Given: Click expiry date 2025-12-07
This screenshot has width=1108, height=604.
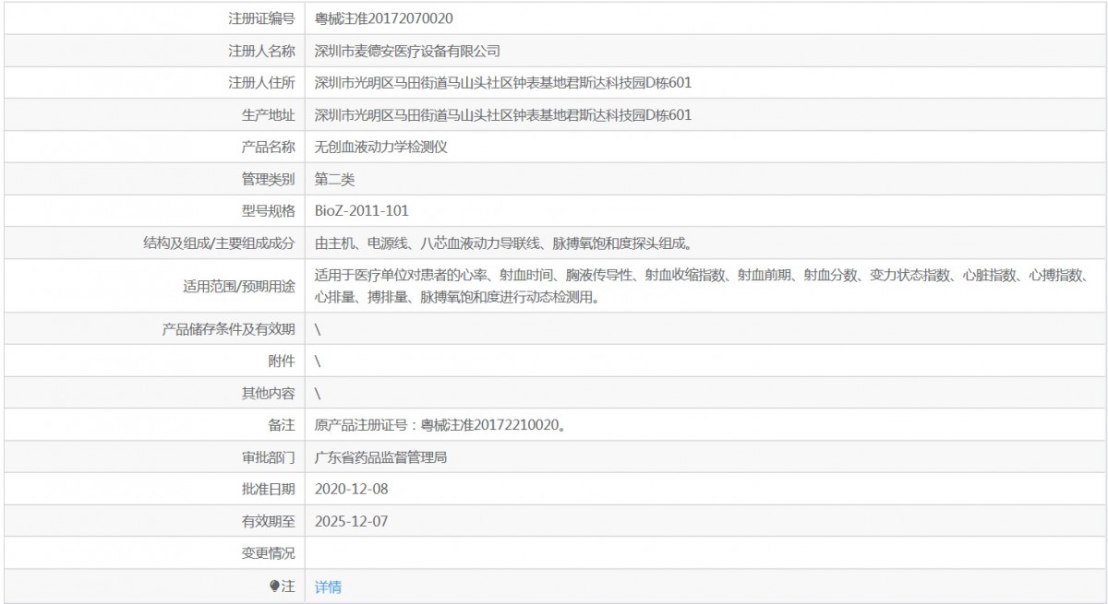Looking at the screenshot, I should [352, 522].
